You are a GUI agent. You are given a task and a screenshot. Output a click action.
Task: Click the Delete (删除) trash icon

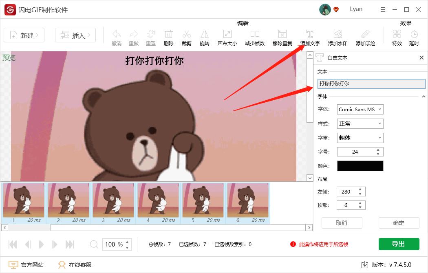coord(169,34)
